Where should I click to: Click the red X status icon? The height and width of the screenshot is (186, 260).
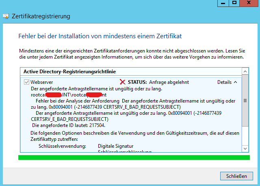(123, 82)
